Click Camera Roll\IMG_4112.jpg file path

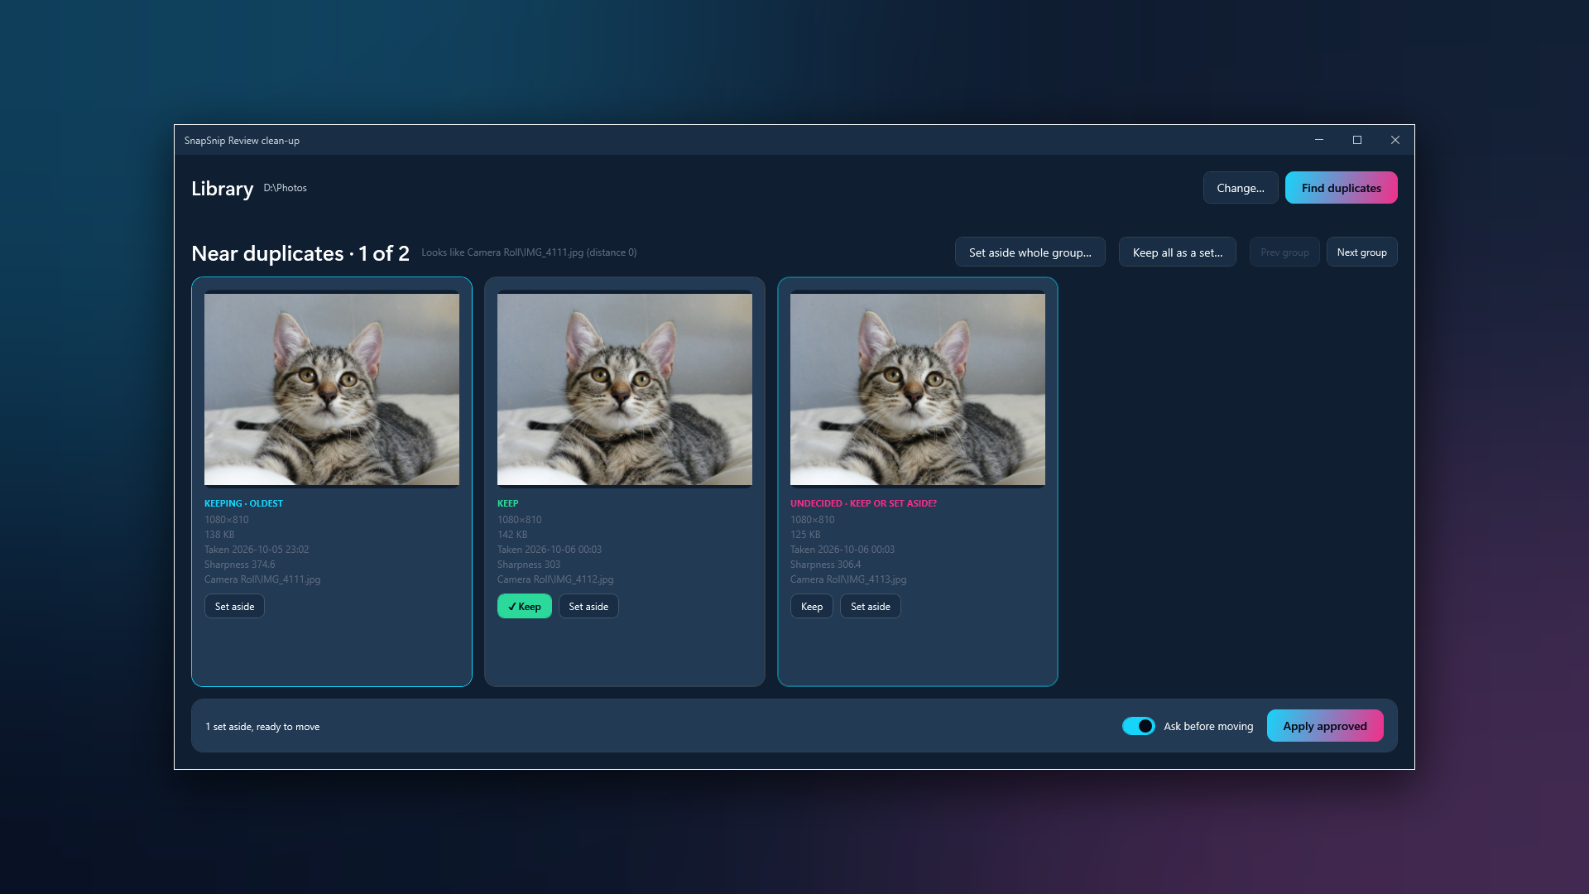click(x=555, y=579)
